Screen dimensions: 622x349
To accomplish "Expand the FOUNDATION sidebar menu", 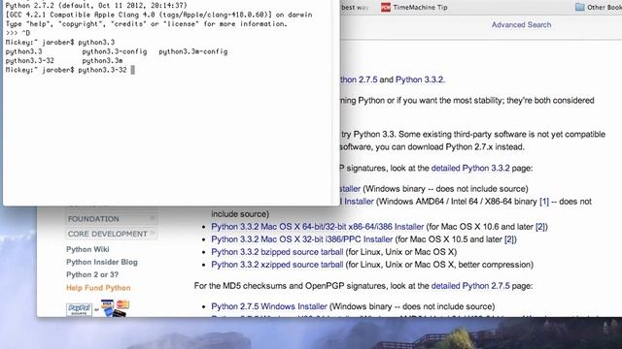I will 111,218.
